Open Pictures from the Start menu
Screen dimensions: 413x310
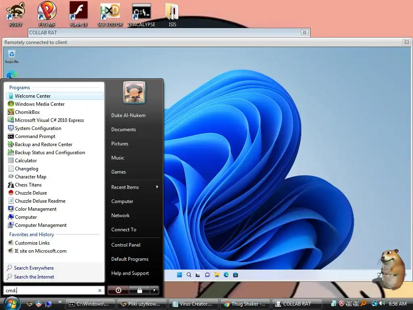[119, 144]
